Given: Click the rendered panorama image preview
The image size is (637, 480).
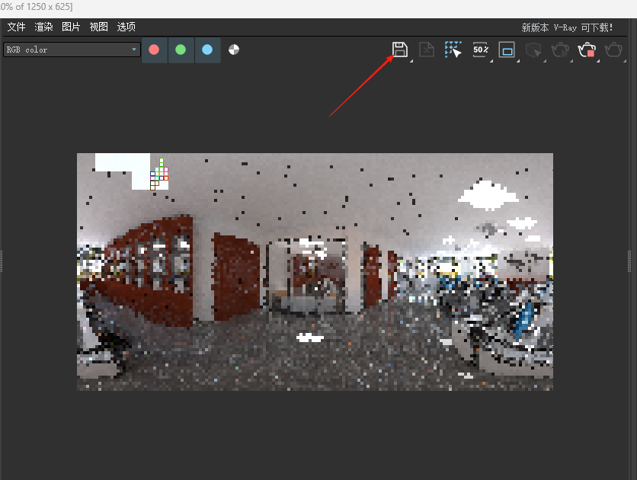Looking at the screenshot, I should point(315,272).
